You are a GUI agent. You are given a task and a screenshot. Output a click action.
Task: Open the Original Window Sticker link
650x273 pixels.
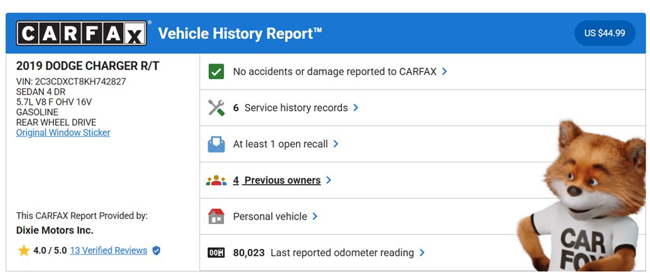(x=63, y=133)
